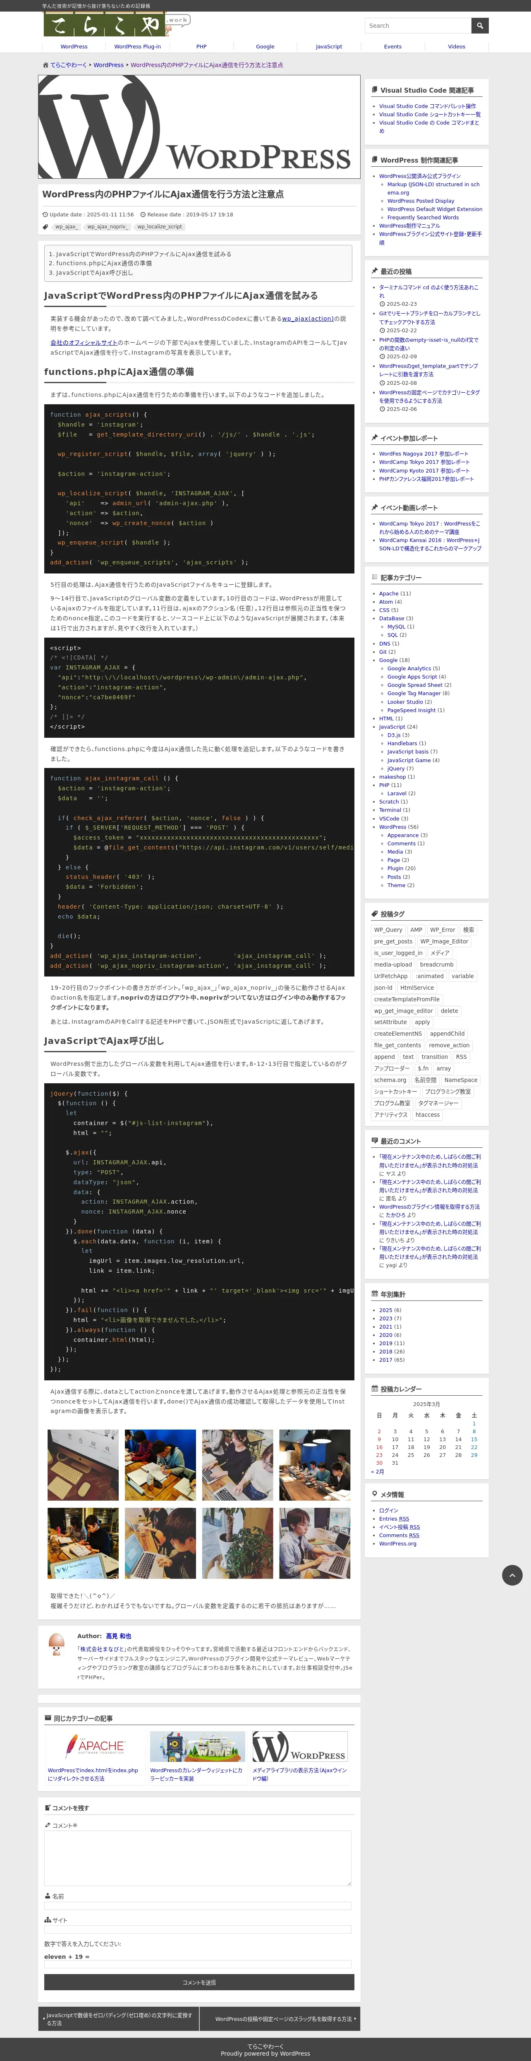Select the Events navigation menu item

click(x=392, y=46)
